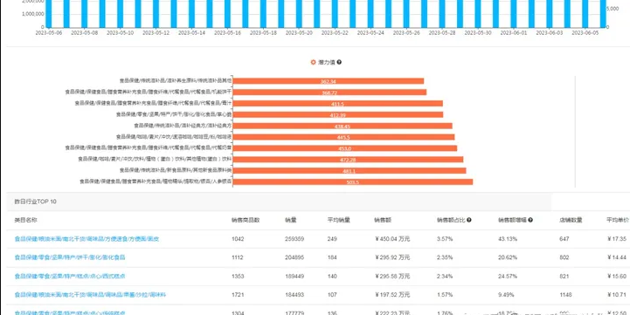Open help icon next to 销售额增幅 header
The height and width of the screenshot is (315, 630).
click(530, 220)
